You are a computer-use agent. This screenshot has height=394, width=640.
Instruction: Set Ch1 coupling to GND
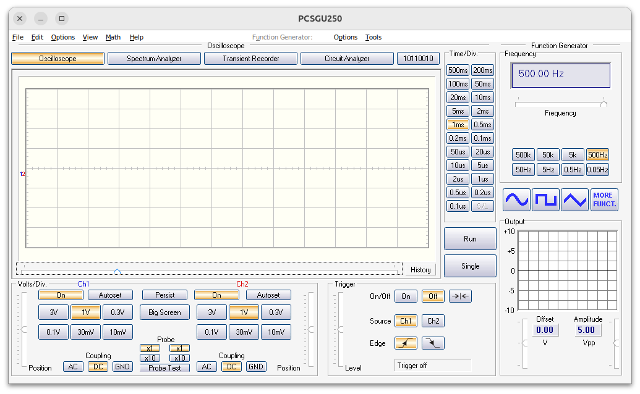click(122, 367)
